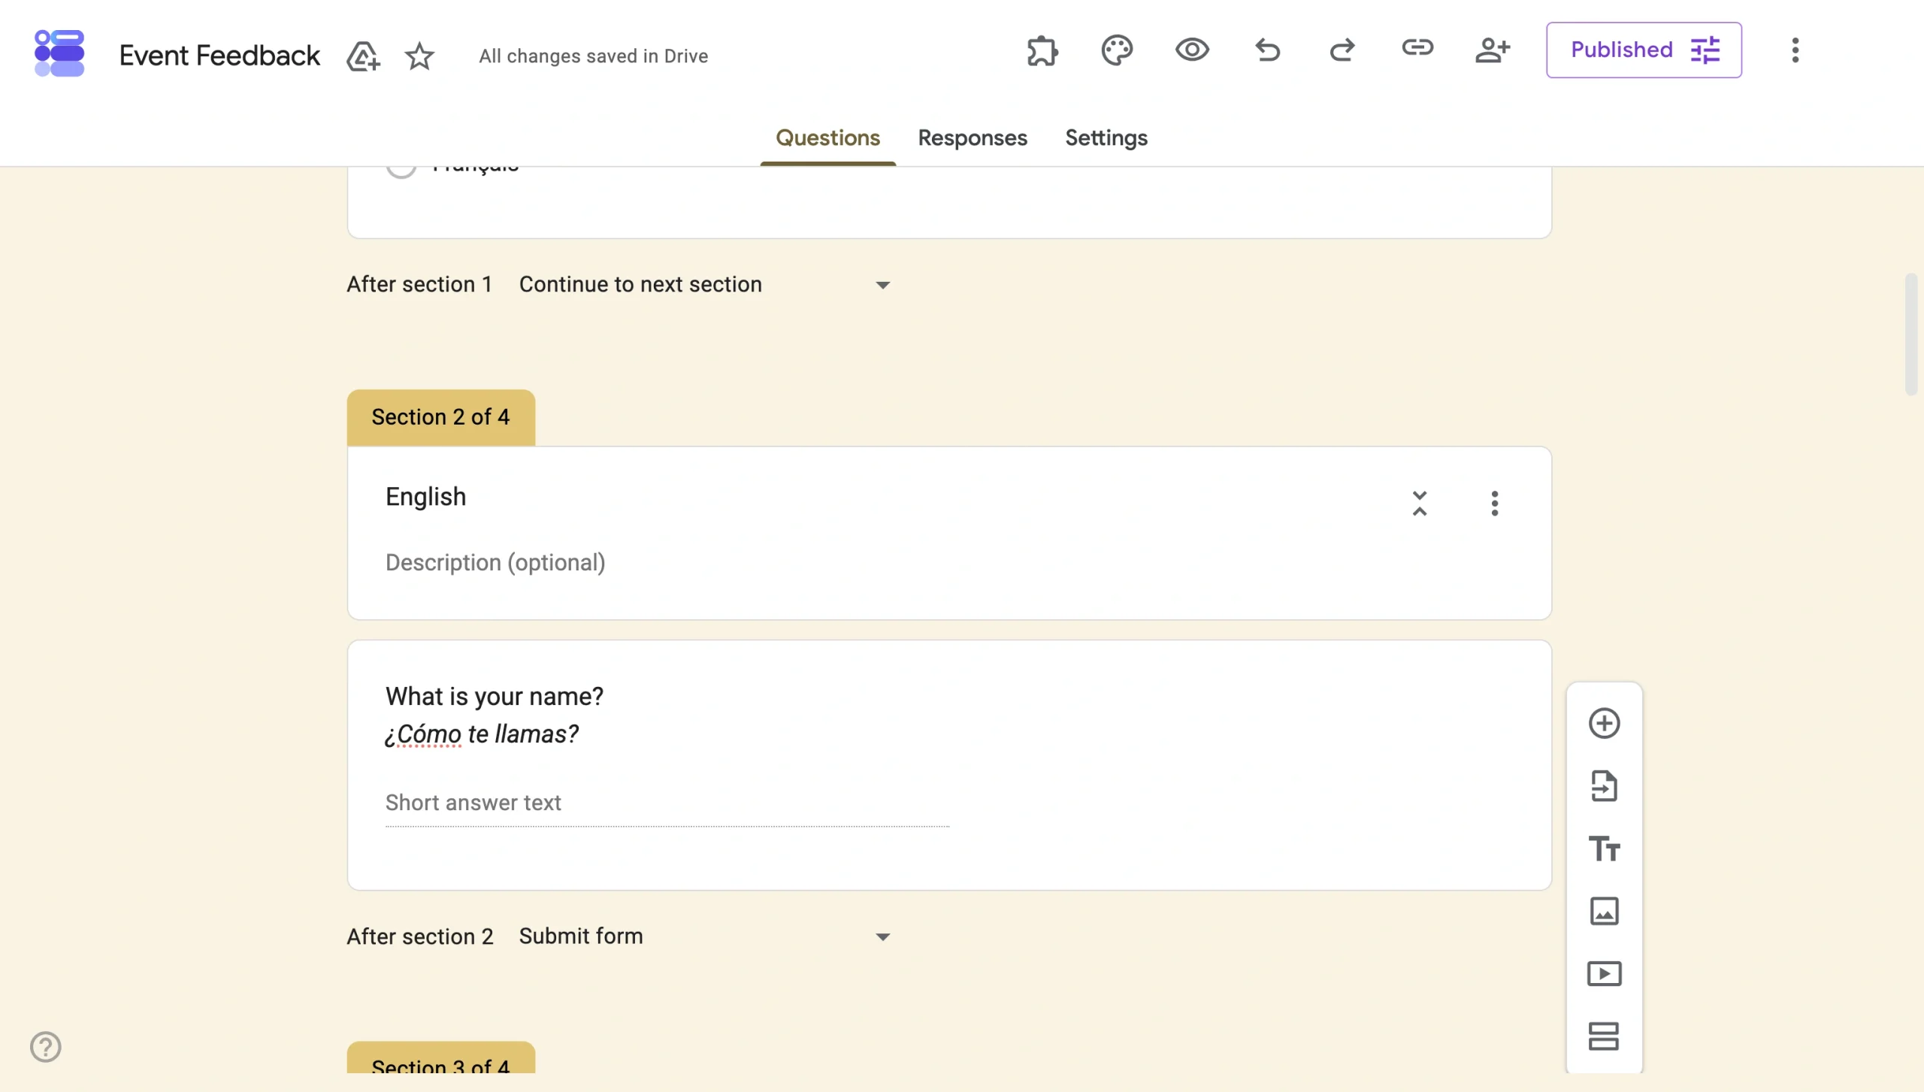Open the After section 1 navigation dropdown

(x=705, y=285)
